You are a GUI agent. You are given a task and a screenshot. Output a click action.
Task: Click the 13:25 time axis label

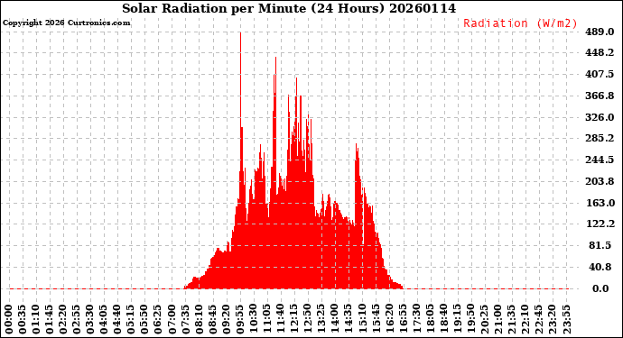(x=321, y=319)
